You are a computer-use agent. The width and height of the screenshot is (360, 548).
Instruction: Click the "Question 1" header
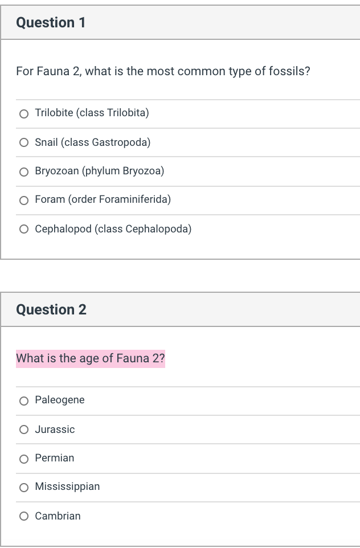tap(51, 23)
